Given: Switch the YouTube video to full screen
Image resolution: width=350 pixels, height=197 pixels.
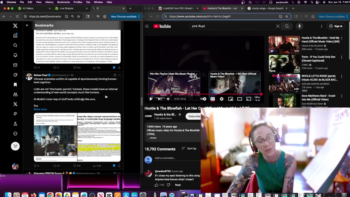Looking at the screenshot, I should (x=257, y=99).
